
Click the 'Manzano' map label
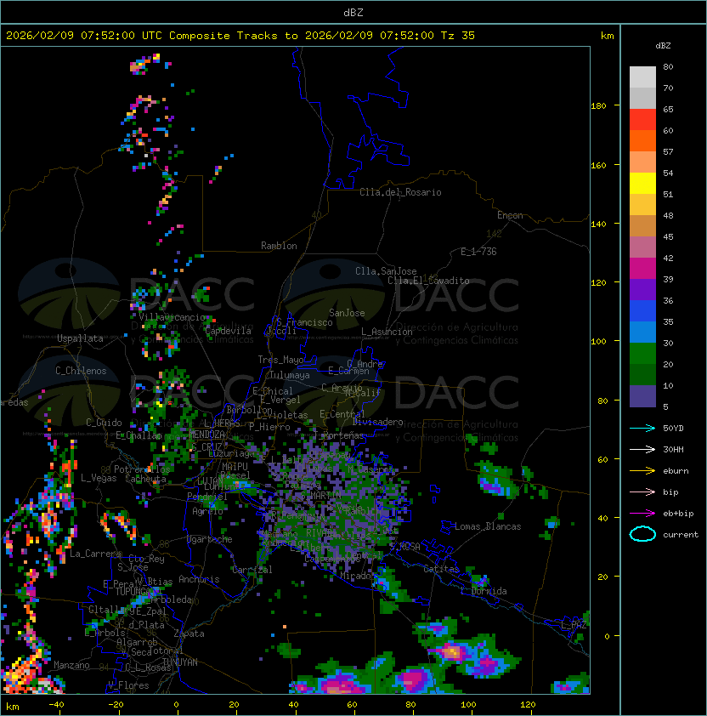pyautogui.click(x=71, y=665)
